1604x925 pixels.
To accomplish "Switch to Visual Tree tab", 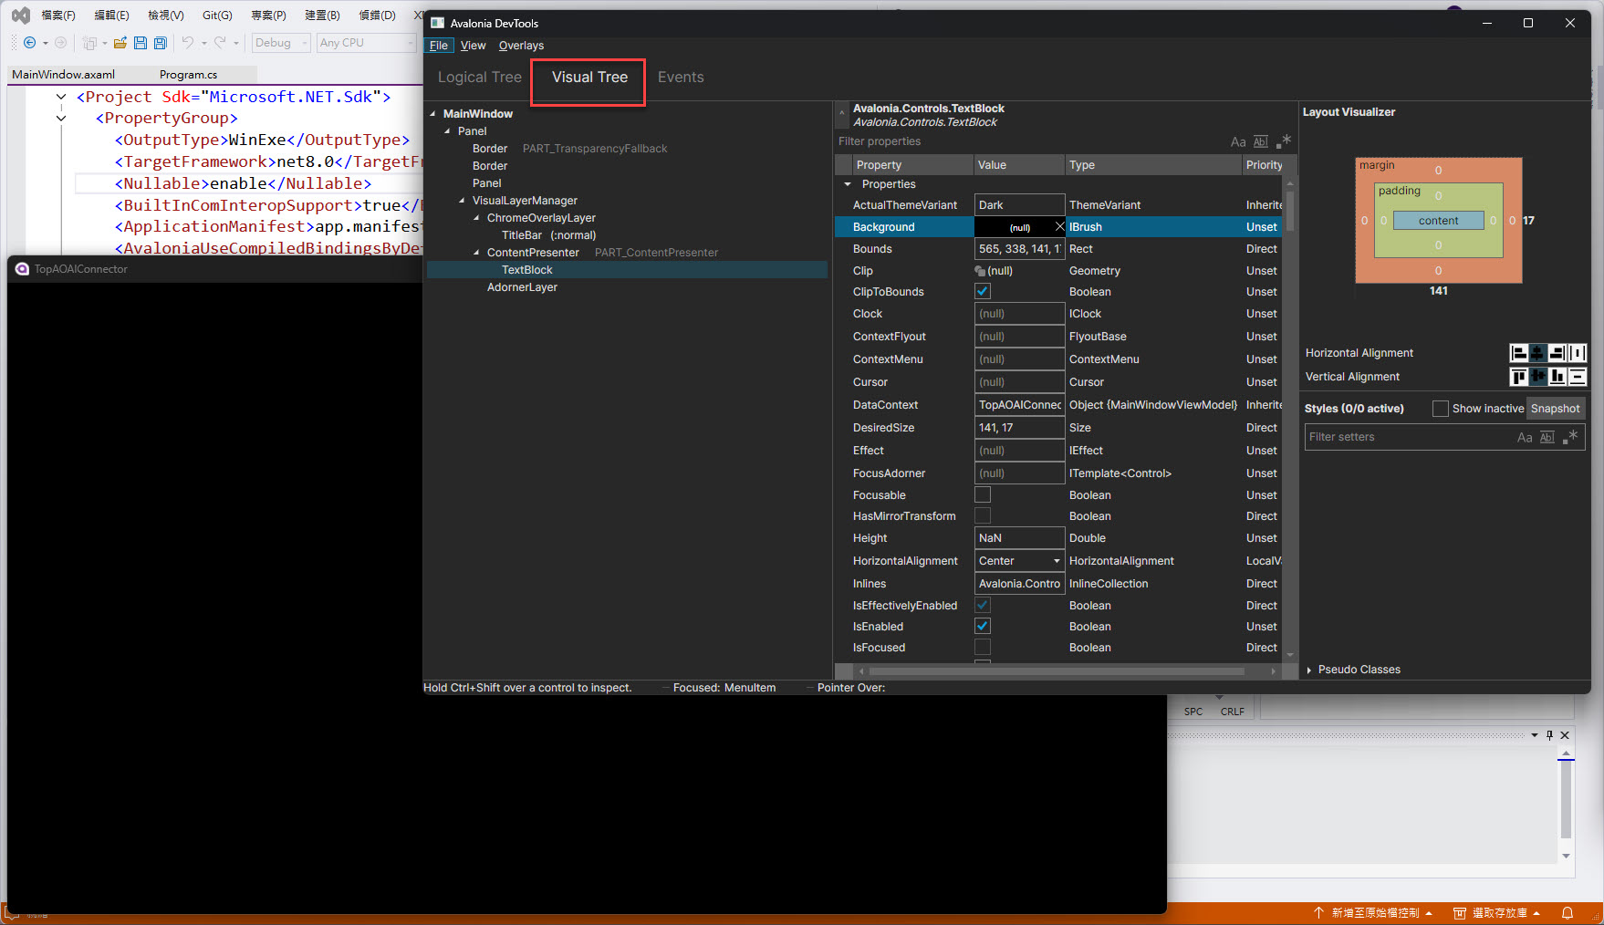I will pyautogui.click(x=589, y=78).
